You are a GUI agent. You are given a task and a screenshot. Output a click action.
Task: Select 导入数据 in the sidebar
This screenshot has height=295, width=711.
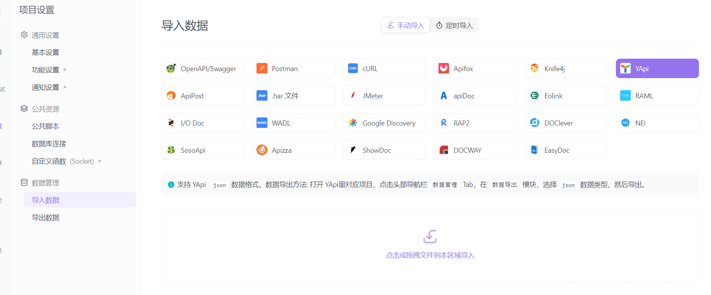point(80,200)
